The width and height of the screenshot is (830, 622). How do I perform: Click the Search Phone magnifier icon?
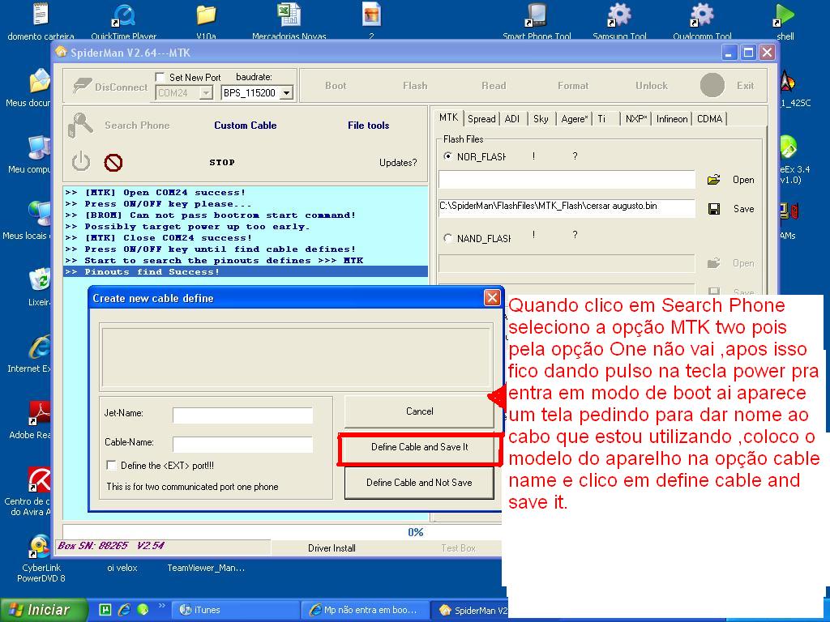pos(81,125)
